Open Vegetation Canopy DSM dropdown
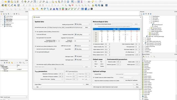This screenshot has width=177, height=100. (82, 34)
